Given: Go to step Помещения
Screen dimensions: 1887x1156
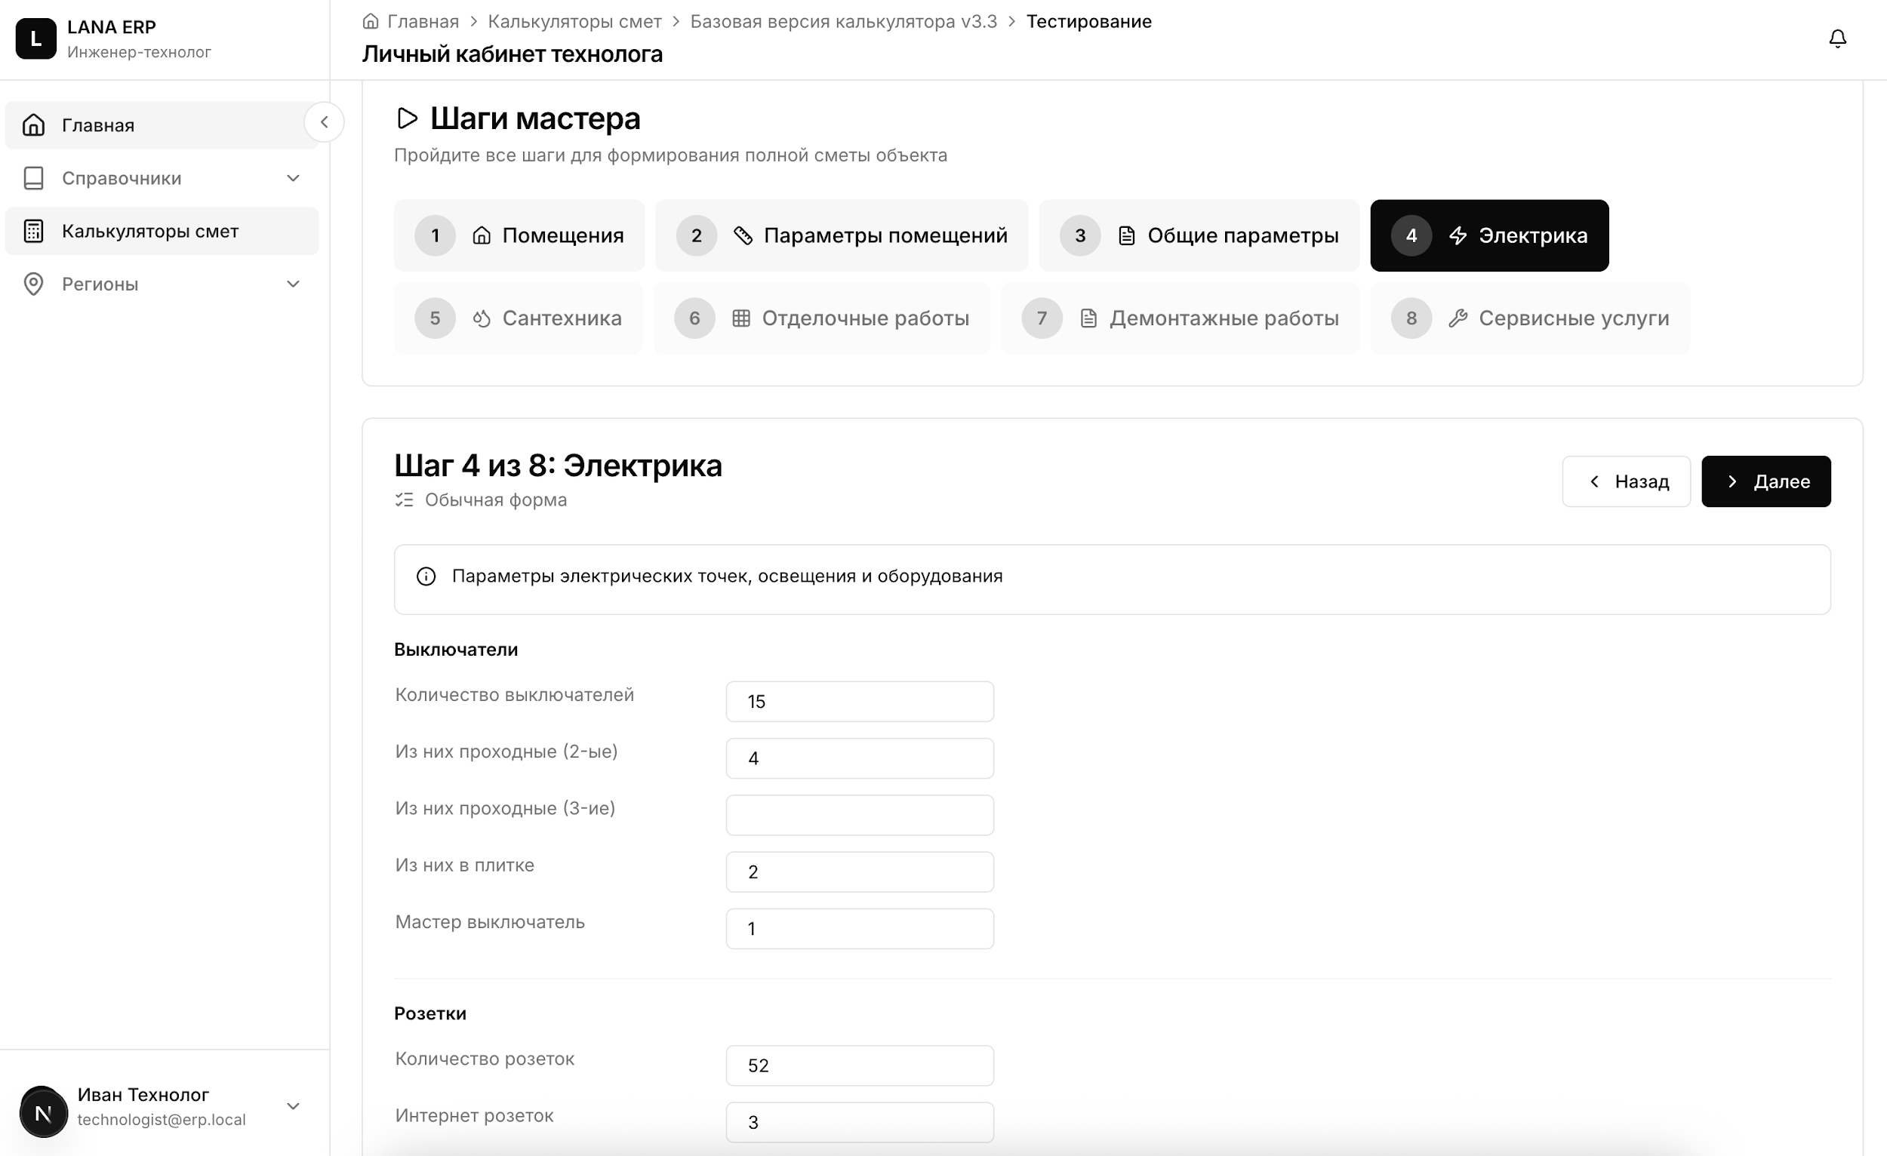Looking at the screenshot, I should point(519,235).
